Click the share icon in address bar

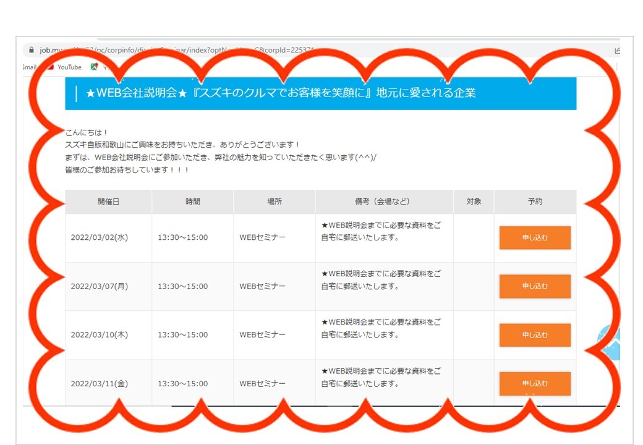[x=617, y=51]
